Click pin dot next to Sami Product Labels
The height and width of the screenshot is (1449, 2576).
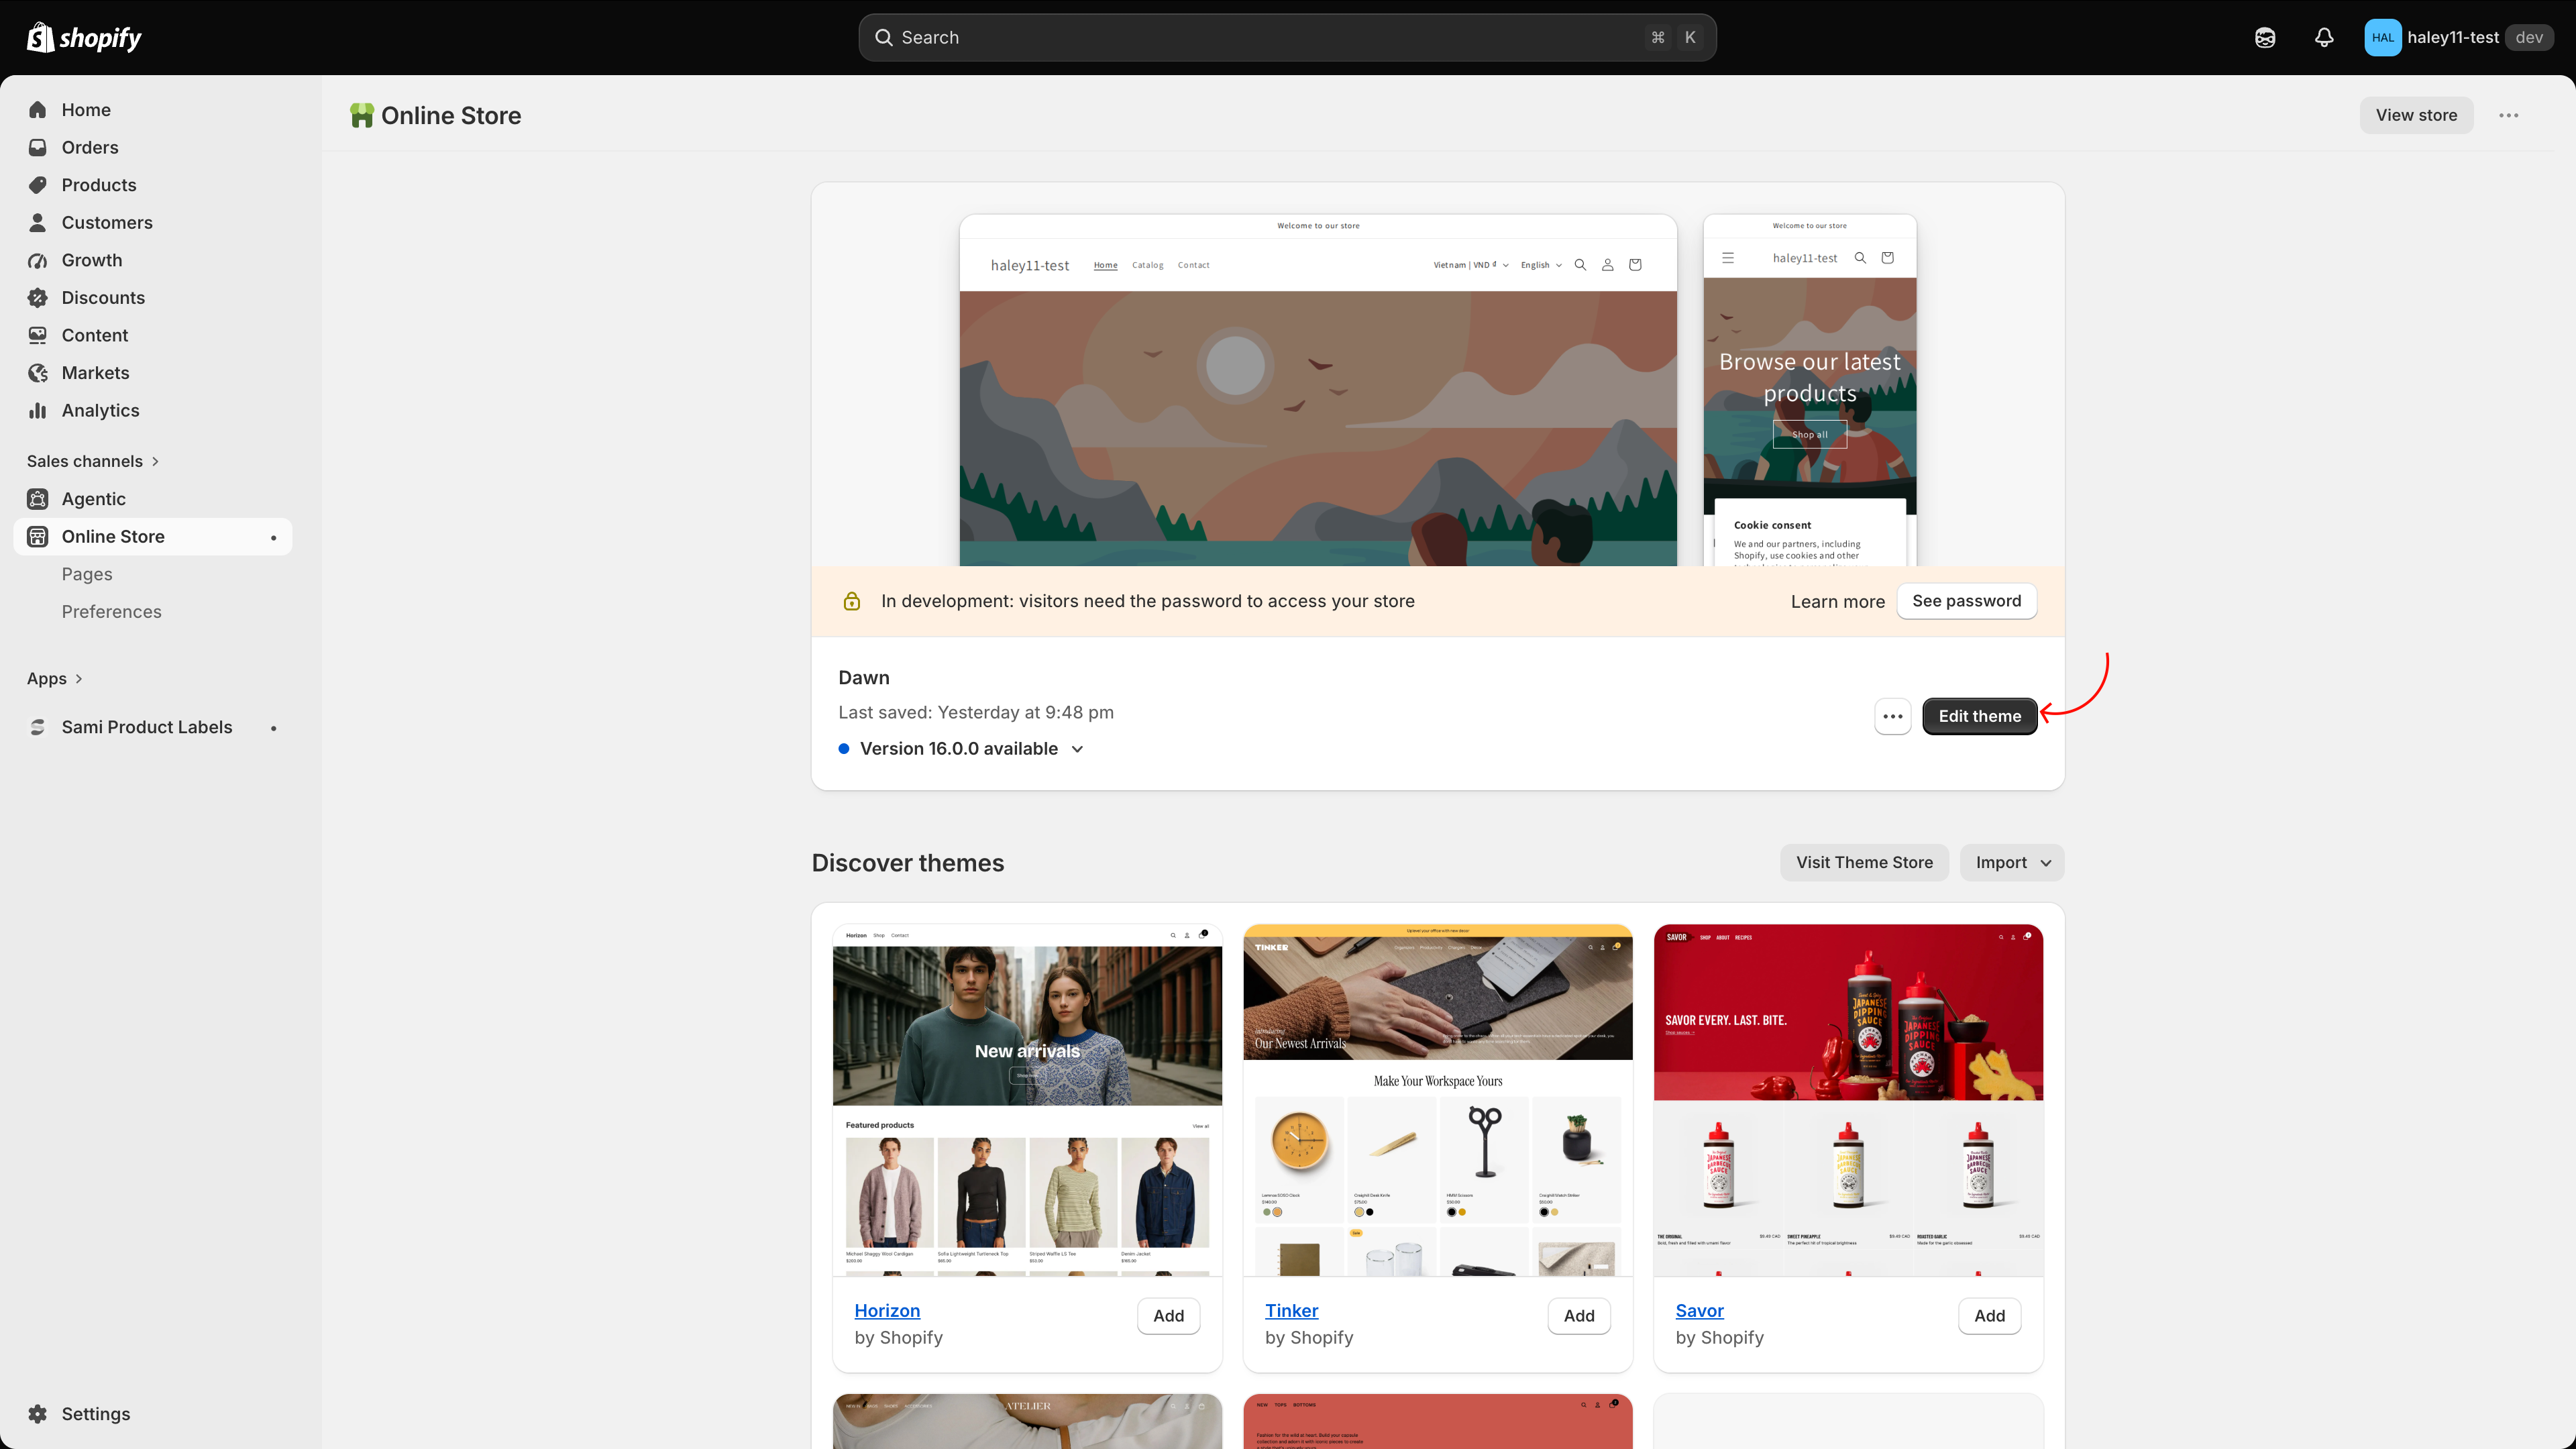tap(273, 728)
